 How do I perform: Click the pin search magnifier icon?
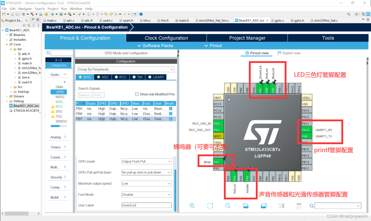click(311, 206)
